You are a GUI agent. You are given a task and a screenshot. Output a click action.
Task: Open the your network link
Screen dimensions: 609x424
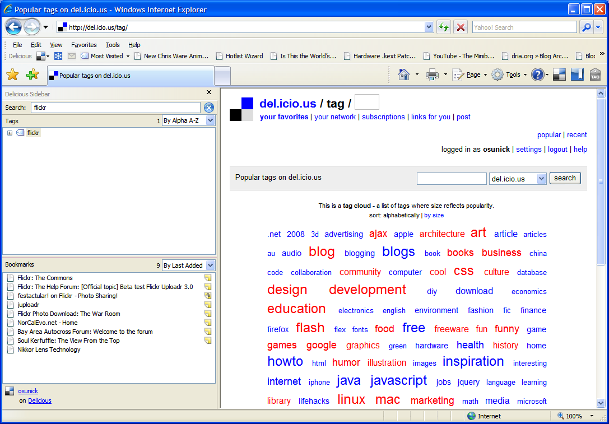click(x=335, y=117)
